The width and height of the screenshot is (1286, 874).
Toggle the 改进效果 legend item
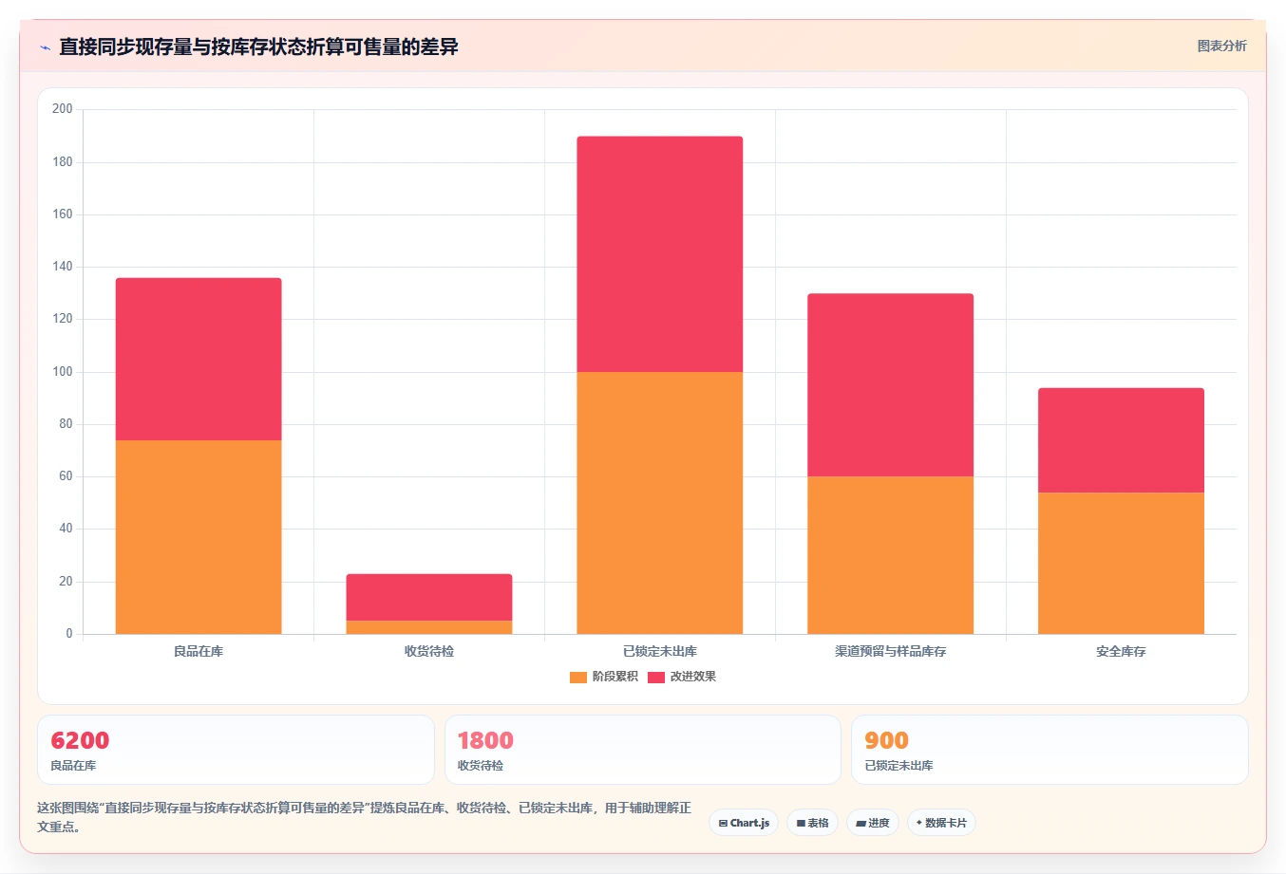click(682, 677)
